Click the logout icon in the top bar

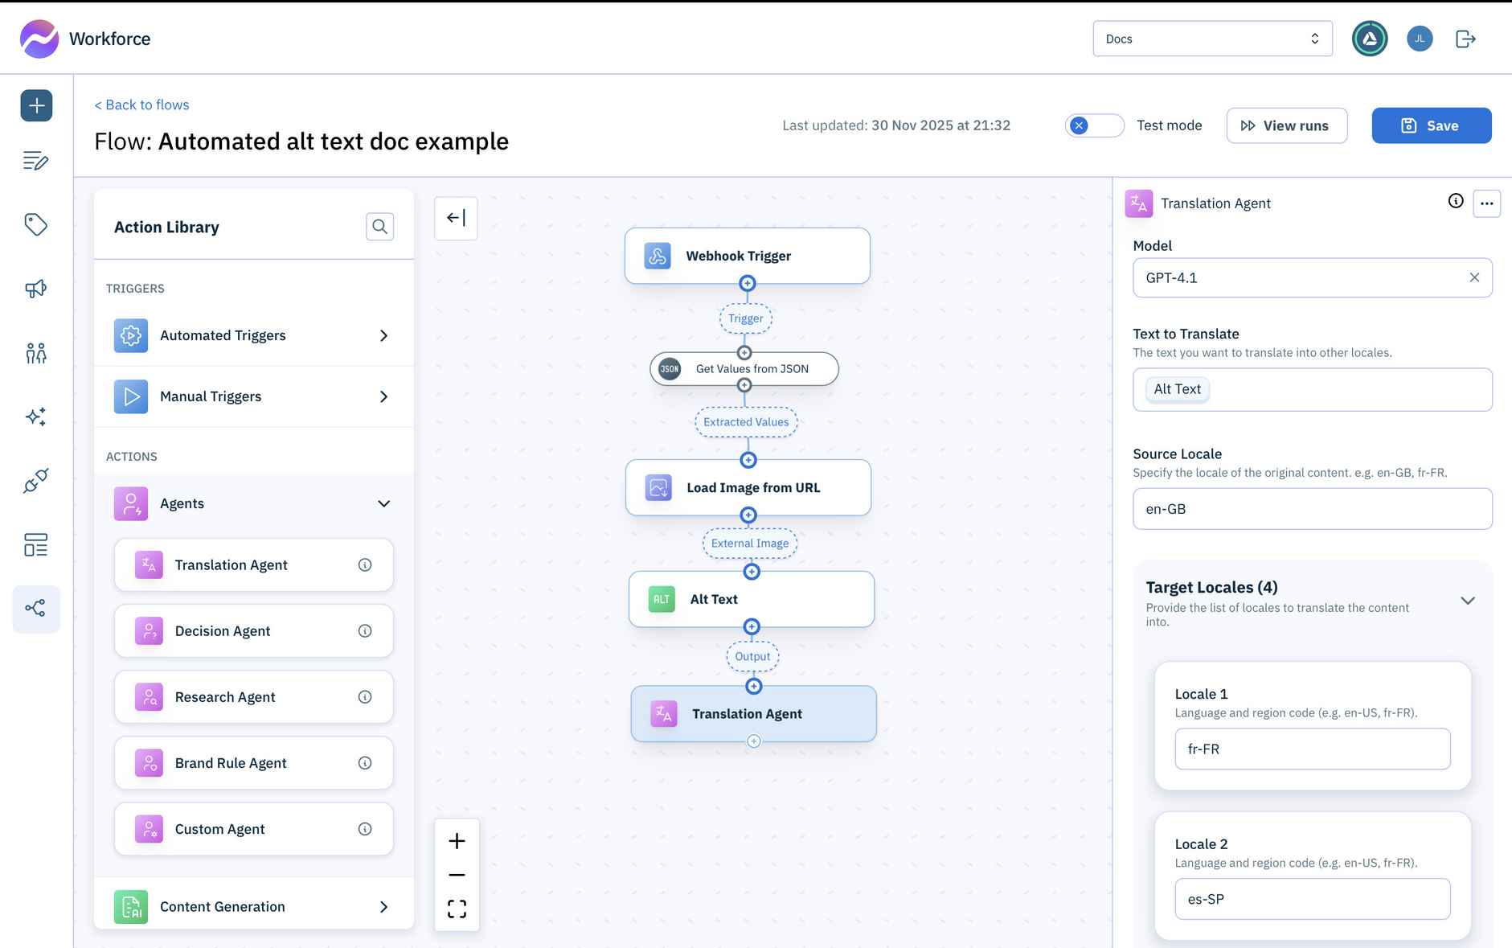pos(1465,38)
